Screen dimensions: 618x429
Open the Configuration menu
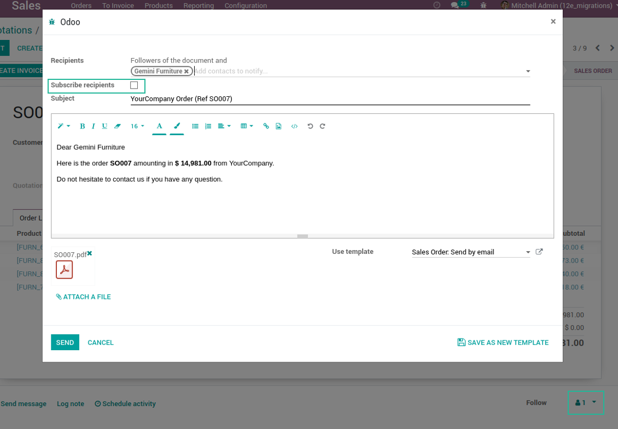(x=246, y=5)
